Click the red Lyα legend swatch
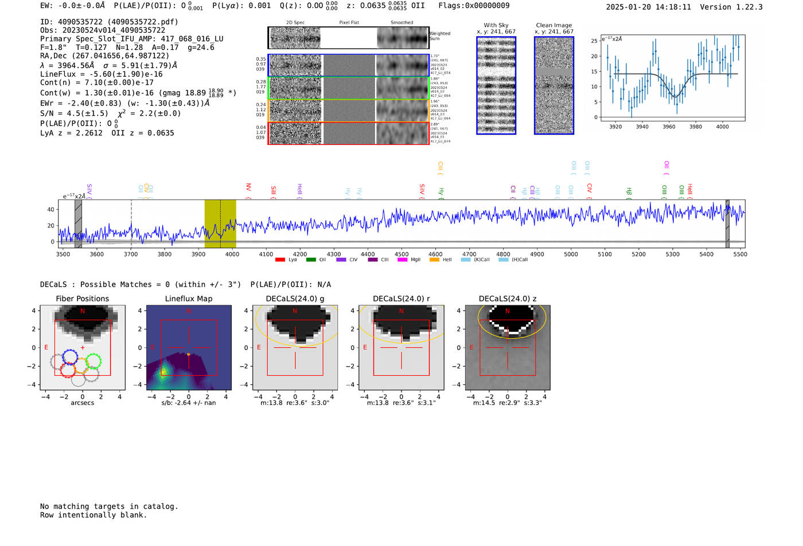This screenshot has width=803, height=546. click(x=280, y=260)
